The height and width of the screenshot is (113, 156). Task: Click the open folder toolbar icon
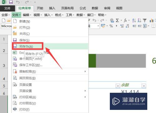click(9, 21)
